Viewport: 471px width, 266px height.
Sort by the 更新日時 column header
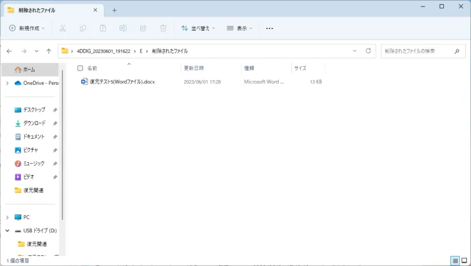coord(194,68)
